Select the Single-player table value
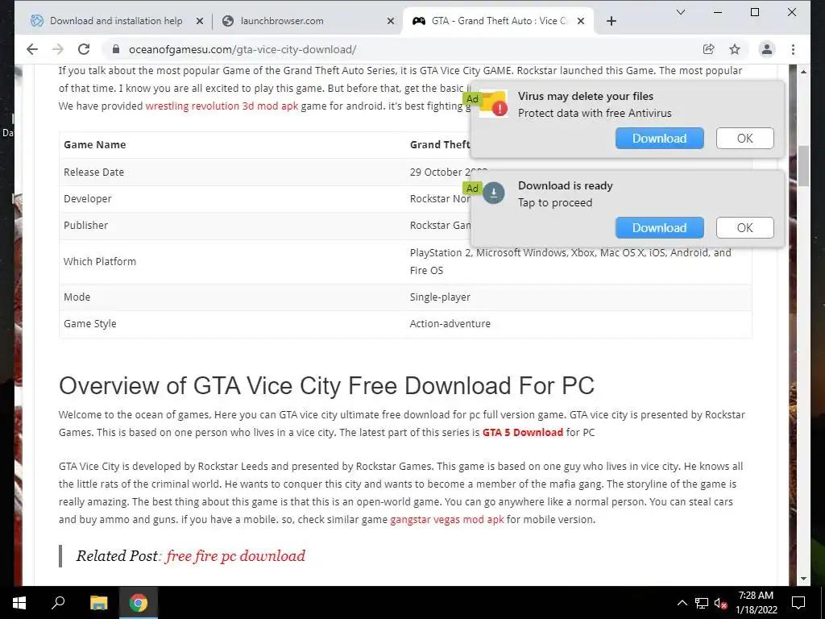The height and width of the screenshot is (619, 825). (440, 297)
